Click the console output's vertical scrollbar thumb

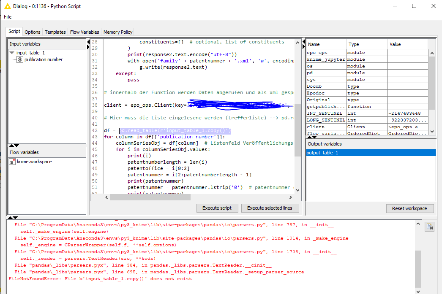(418, 269)
